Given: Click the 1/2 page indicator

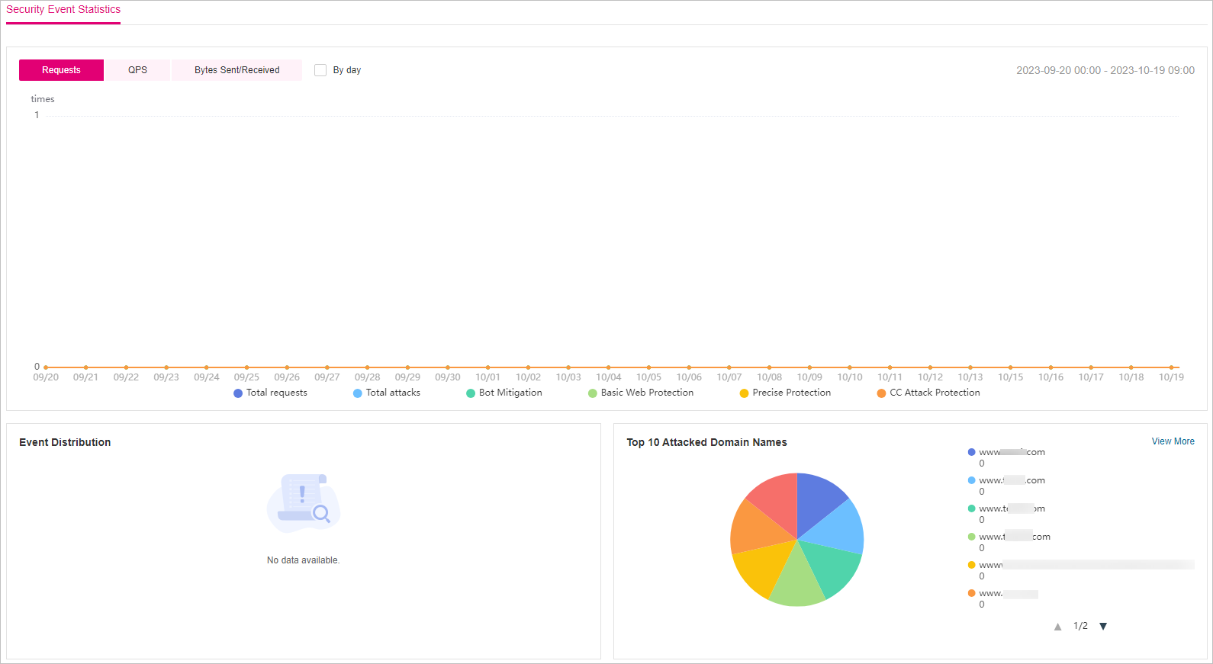Looking at the screenshot, I should point(1080,626).
